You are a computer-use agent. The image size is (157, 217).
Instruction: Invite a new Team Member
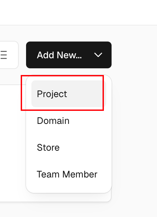click(69, 174)
